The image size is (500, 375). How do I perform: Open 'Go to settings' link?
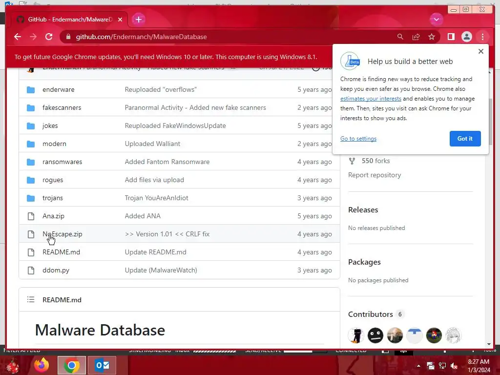(x=358, y=138)
